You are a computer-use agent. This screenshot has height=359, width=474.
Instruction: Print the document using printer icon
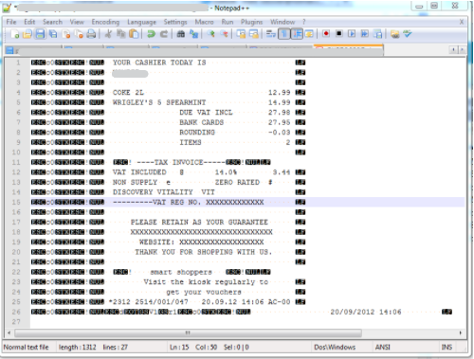91,34
